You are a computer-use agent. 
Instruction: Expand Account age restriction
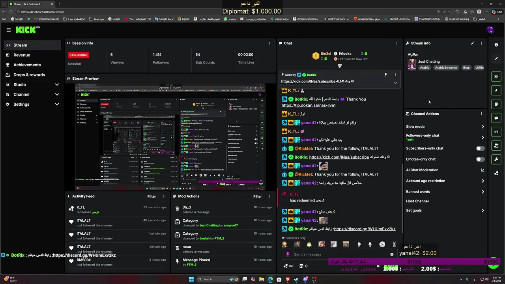coord(483,181)
